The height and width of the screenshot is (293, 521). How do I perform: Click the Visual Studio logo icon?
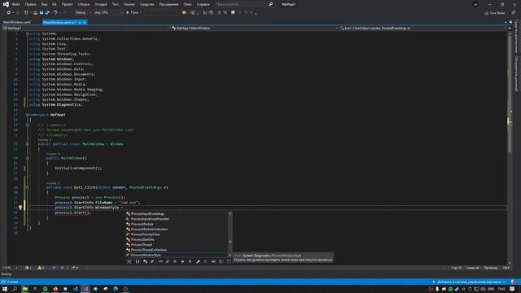(6, 4)
